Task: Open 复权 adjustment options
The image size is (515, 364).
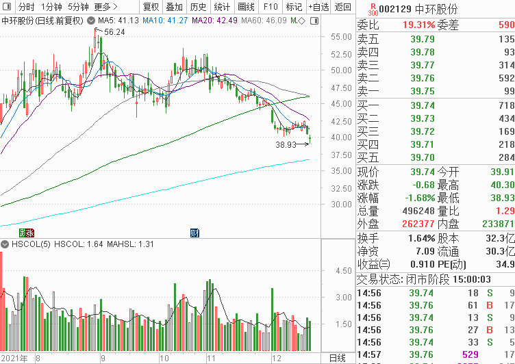Action: (x=151, y=7)
